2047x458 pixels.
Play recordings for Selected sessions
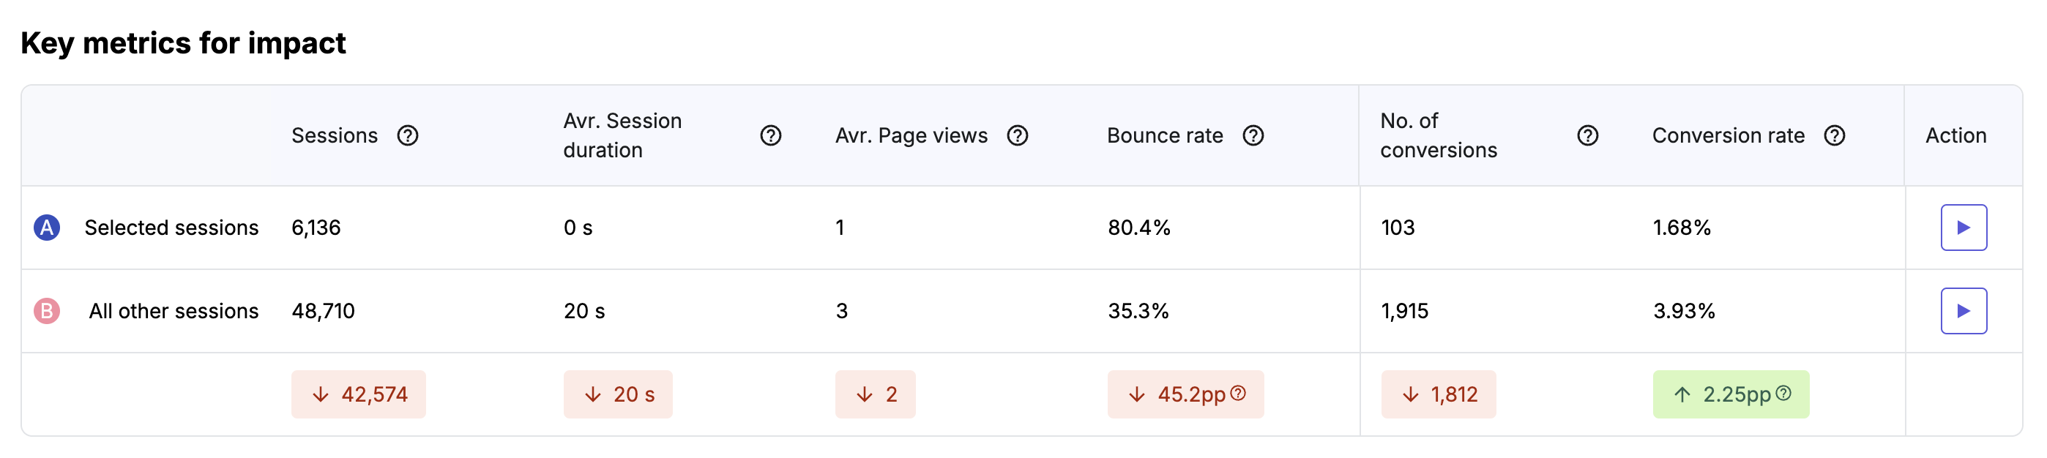click(1964, 228)
